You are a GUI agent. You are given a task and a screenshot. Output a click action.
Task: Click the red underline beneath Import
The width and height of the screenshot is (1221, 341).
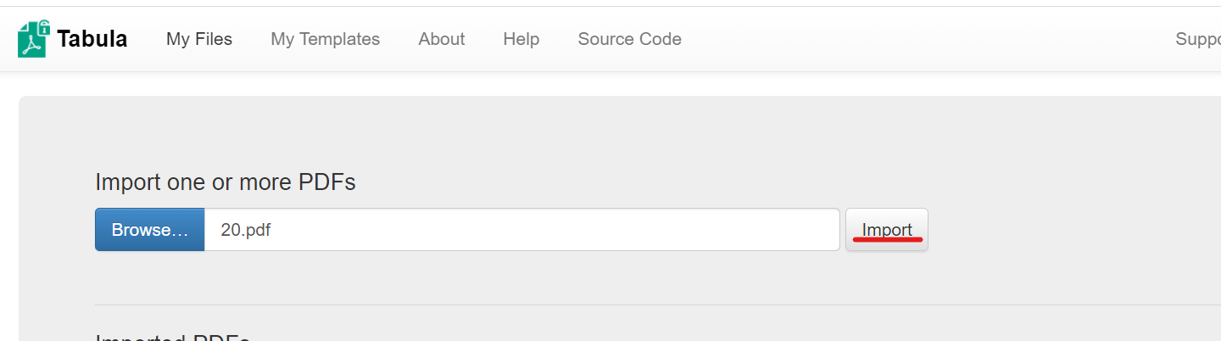887,240
